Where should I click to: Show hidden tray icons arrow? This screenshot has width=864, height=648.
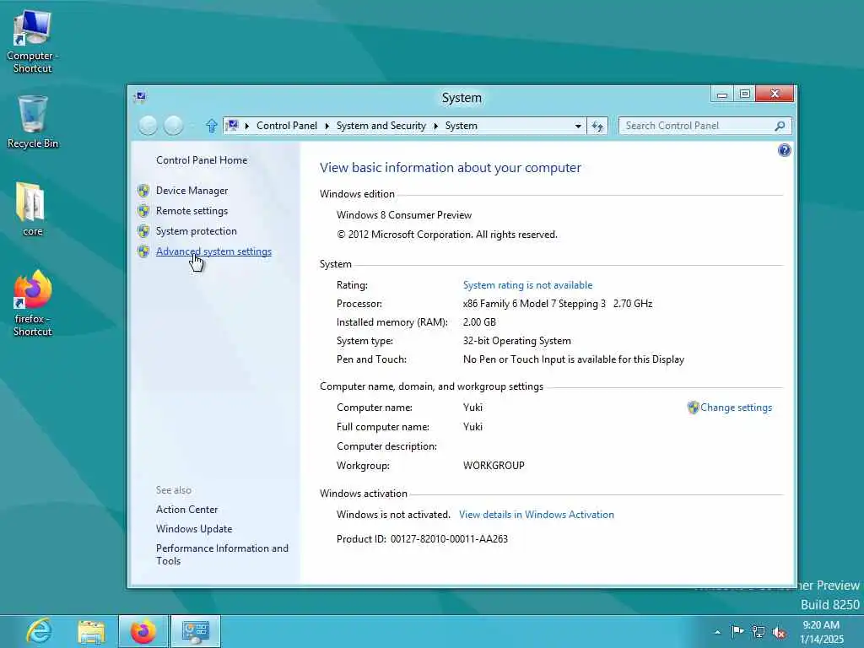(x=717, y=632)
